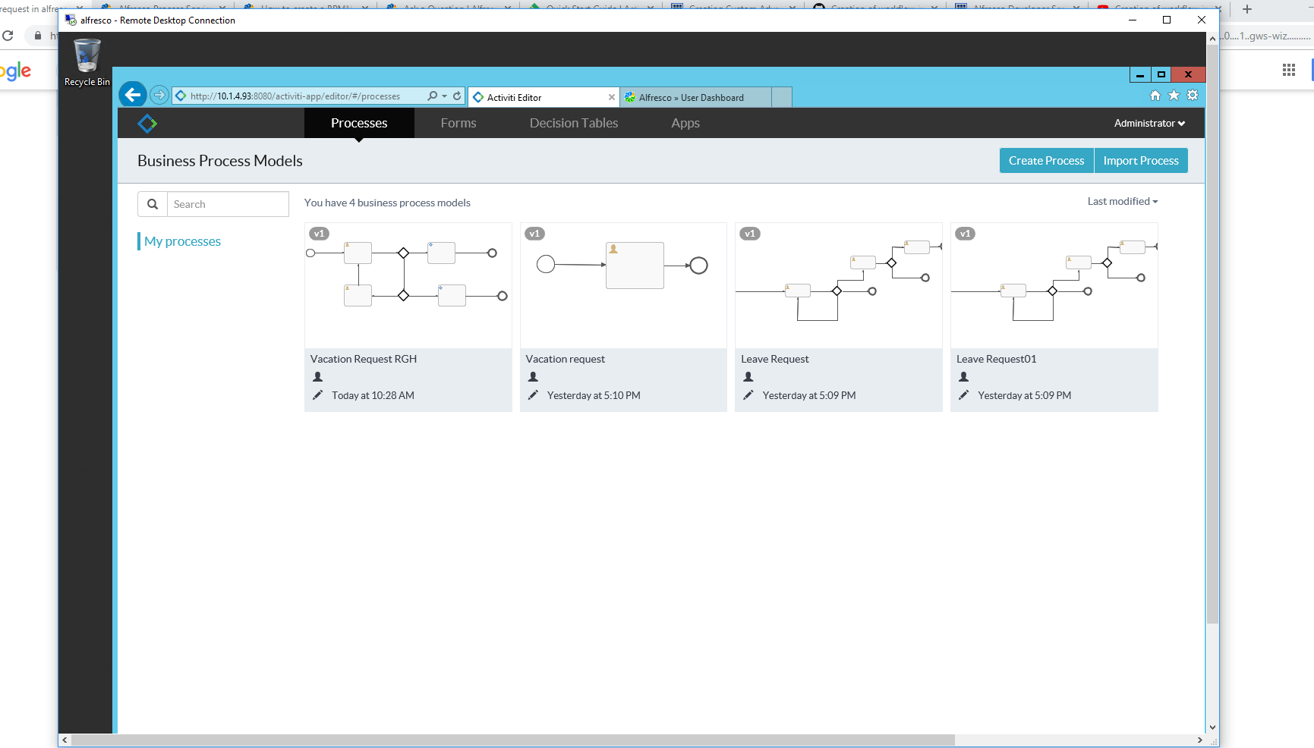Open the Decision Tables tab
The image size is (1314, 748).
pyautogui.click(x=574, y=123)
